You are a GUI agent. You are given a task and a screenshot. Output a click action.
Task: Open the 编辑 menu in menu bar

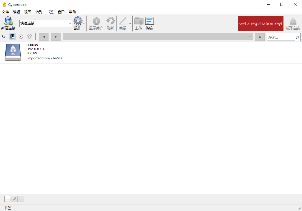tap(16, 12)
